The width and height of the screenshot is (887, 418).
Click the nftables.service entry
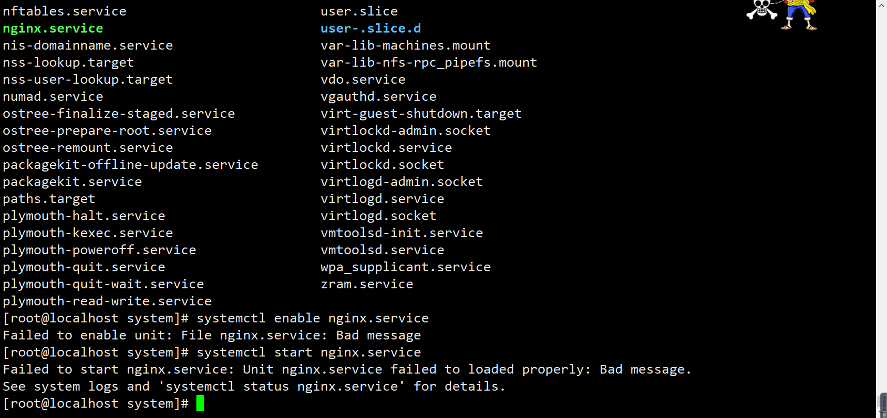click(65, 11)
